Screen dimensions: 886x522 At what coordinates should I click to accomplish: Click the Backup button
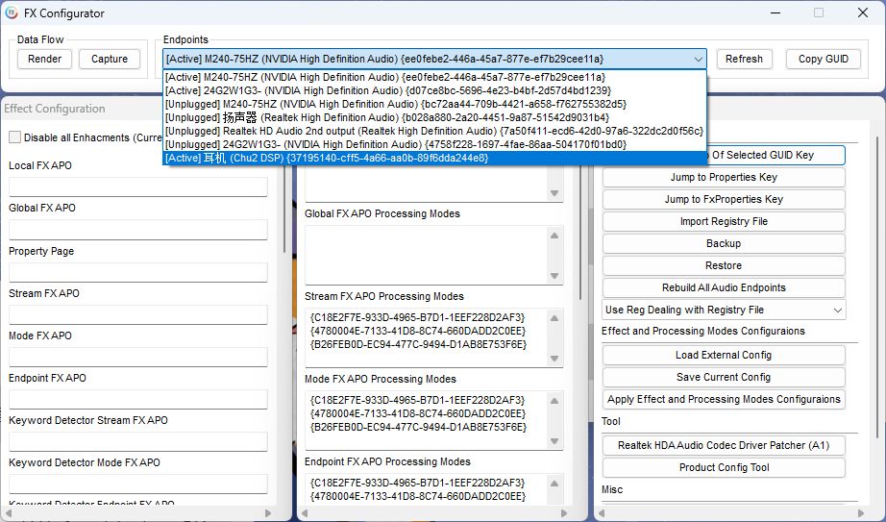pos(724,243)
